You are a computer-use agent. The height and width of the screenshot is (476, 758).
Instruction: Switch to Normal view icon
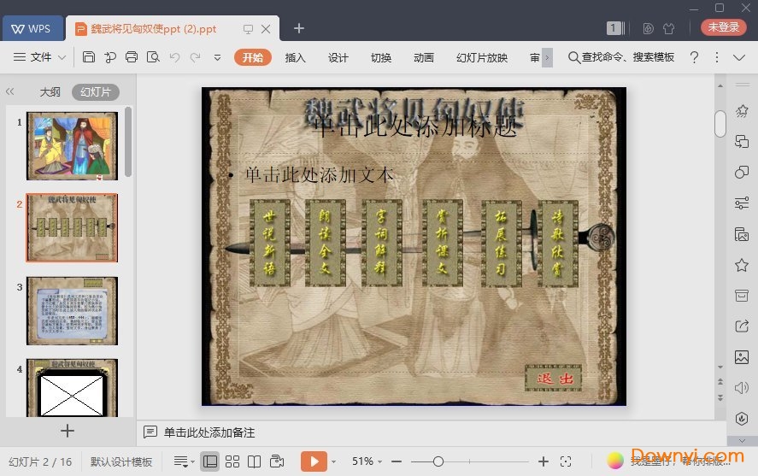click(x=210, y=461)
